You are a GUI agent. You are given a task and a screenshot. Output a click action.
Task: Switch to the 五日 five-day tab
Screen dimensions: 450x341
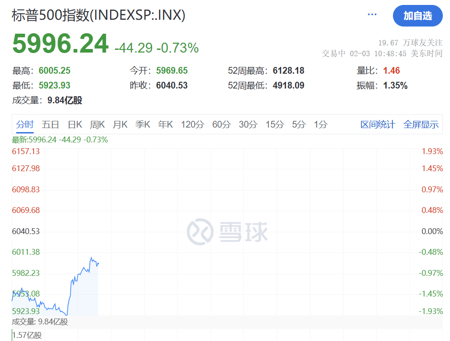[50, 124]
